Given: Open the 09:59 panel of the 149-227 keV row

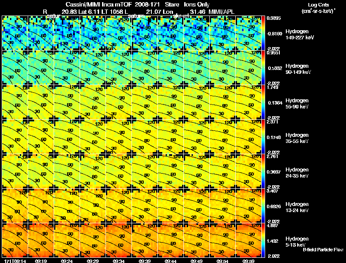Looking at the screenshot, I should coord(248,33).
